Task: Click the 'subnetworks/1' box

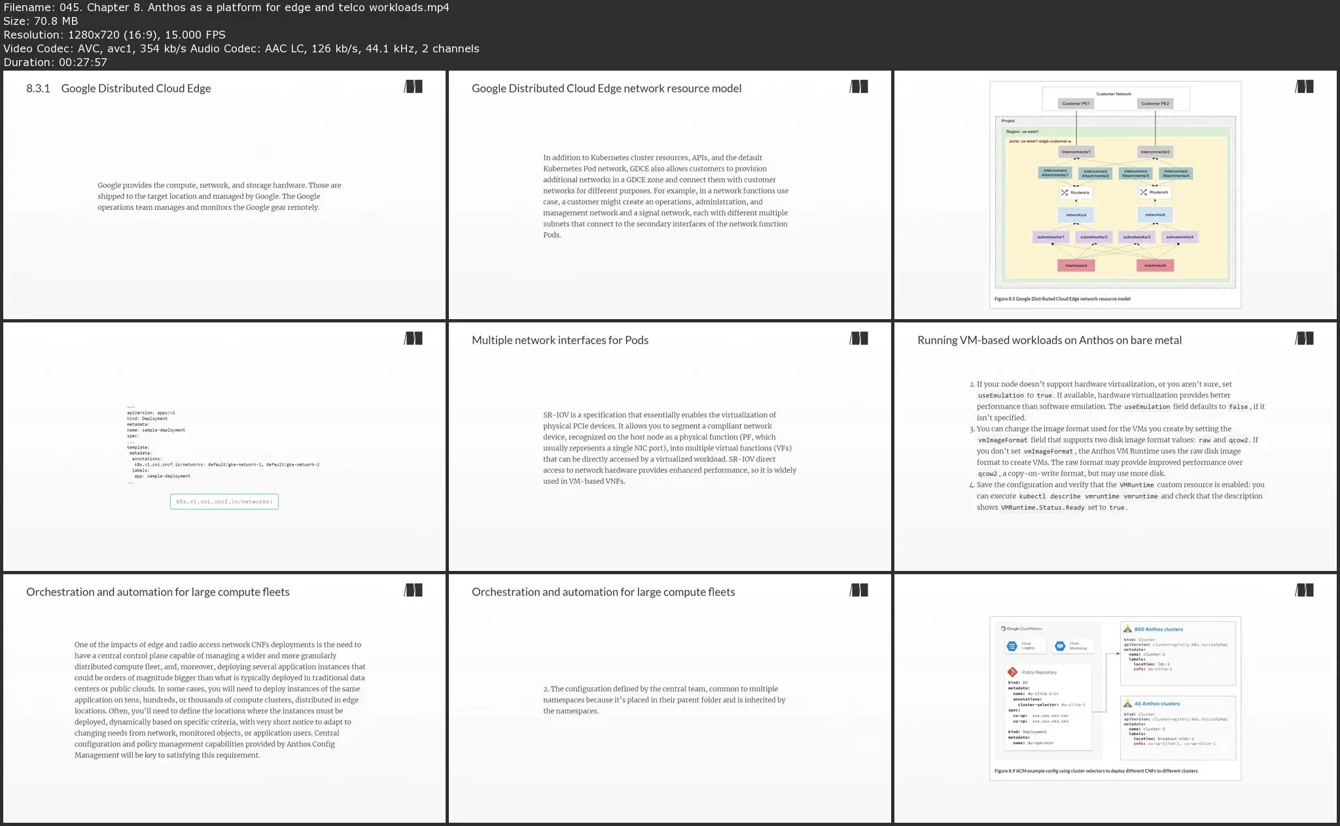Action: coord(1051,237)
